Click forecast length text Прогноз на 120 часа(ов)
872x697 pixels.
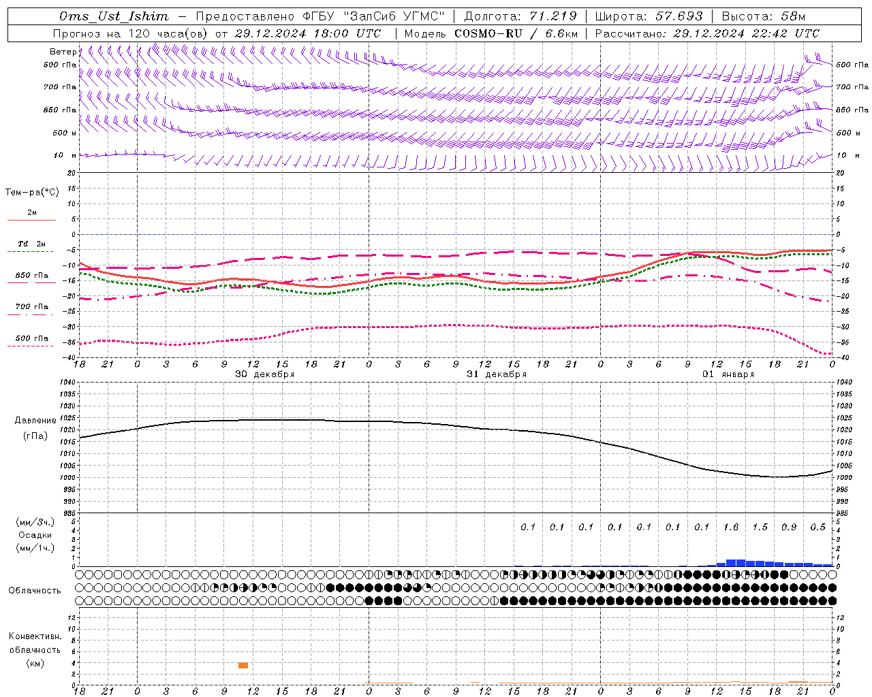(x=131, y=33)
